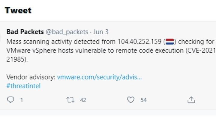216x121 pixels.
Task: Click the reply count of 1
Action: 22,100
